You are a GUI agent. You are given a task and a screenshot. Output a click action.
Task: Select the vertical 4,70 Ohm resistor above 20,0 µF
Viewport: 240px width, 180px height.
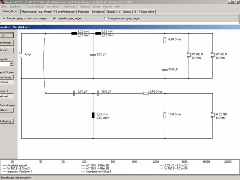click(x=165, y=40)
